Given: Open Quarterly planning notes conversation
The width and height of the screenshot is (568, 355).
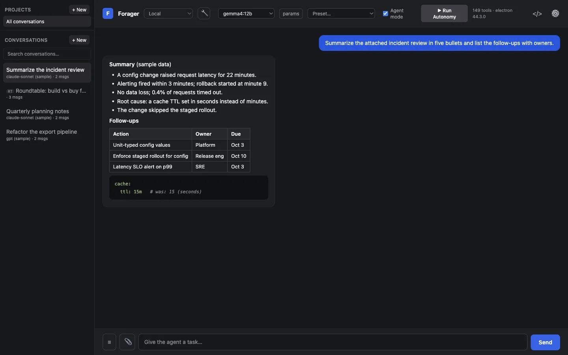Looking at the screenshot, I should click(x=47, y=114).
